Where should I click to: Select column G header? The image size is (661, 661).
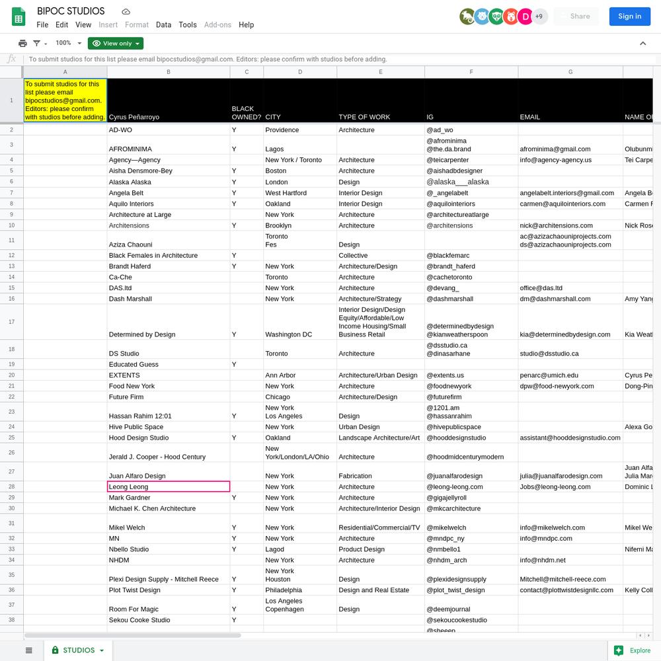(x=570, y=72)
